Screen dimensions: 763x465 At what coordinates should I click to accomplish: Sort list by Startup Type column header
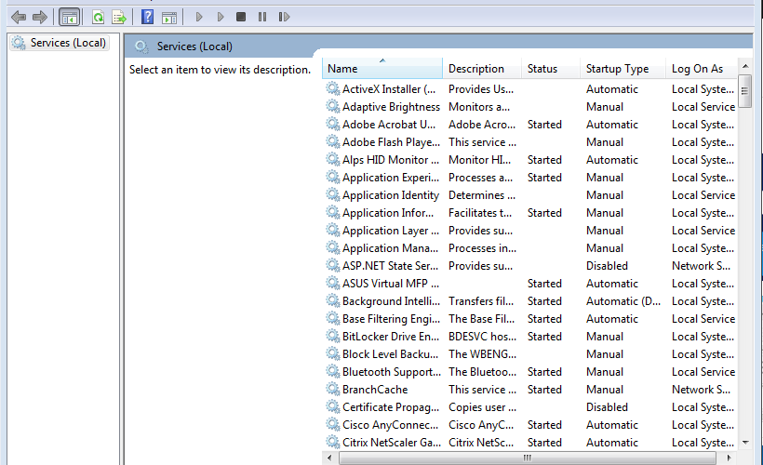click(622, 69)
